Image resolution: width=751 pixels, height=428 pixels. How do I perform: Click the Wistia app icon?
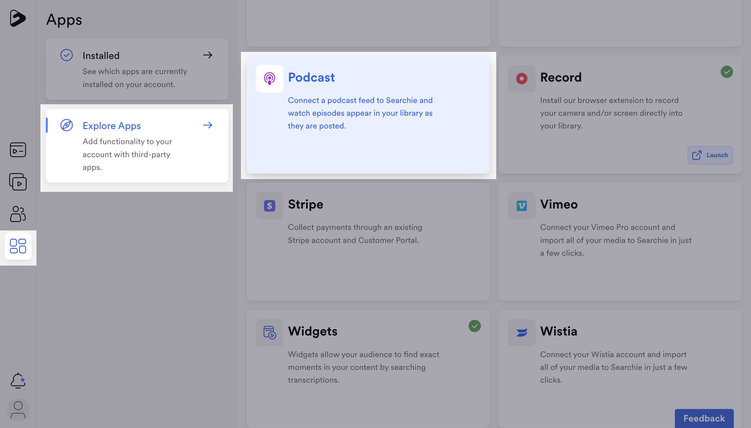pos(521,332)
